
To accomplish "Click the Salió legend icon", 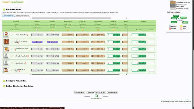I will [181, 28].
